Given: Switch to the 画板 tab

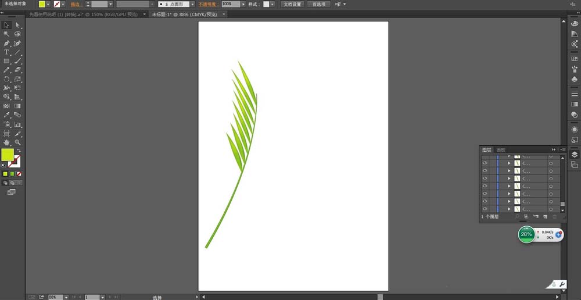Looking at the screenshot, I should click(x=501, y=150).
